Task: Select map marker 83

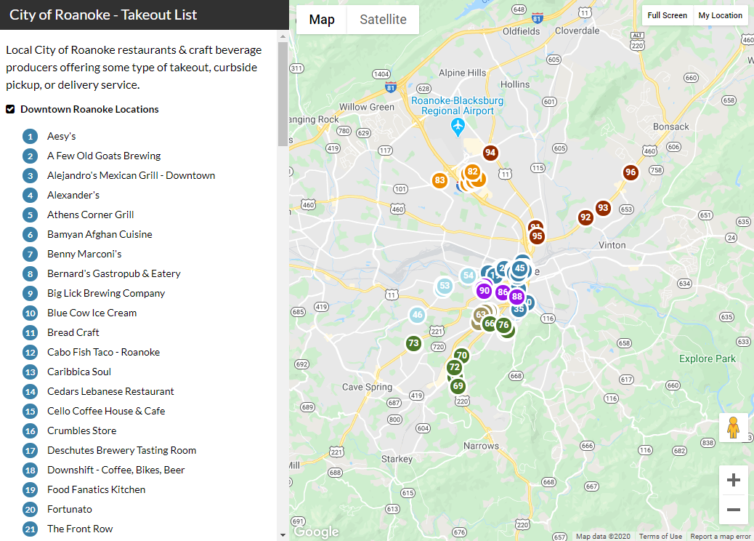Action: coord(439,180)
